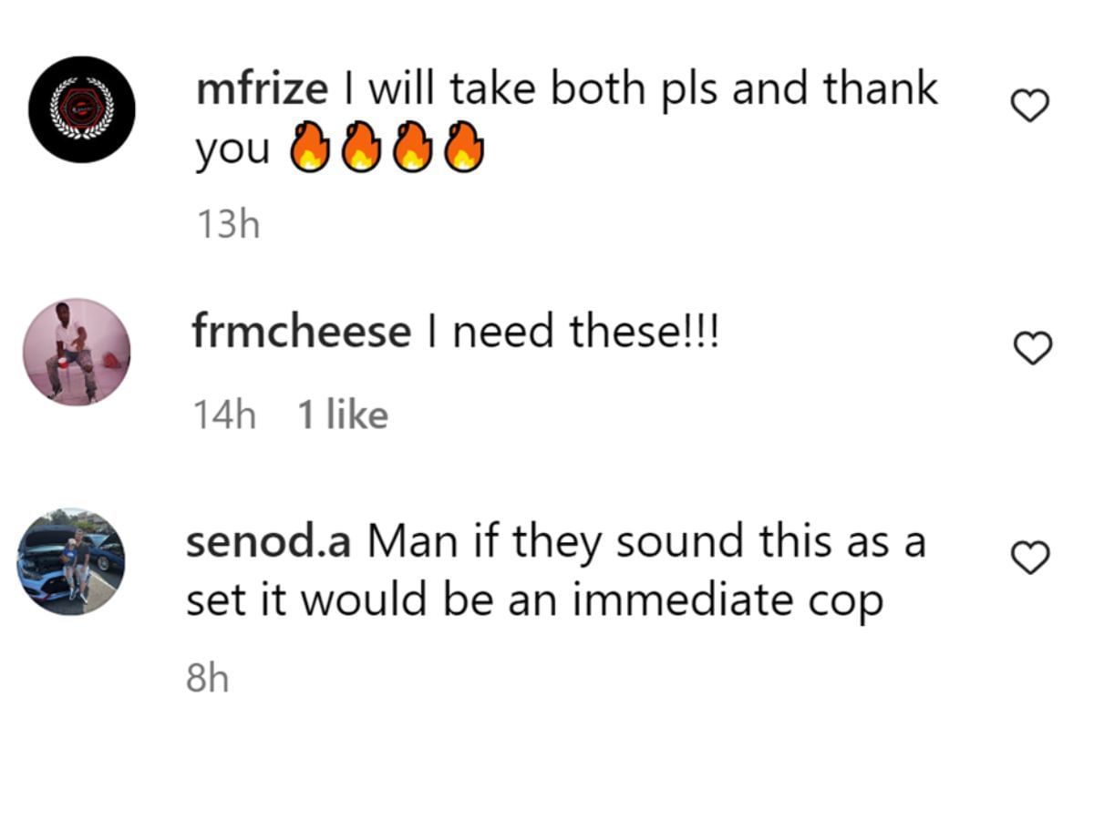Click the 14h timestamp under frmcheese's comment
The width and height of the screenshot is (1094, 820).
pyautogui.click(x=223, y=415)
